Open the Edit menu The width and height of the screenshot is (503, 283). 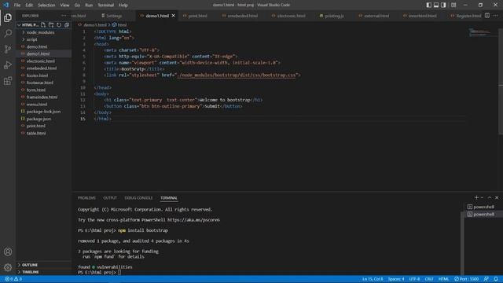pos(29,5)
